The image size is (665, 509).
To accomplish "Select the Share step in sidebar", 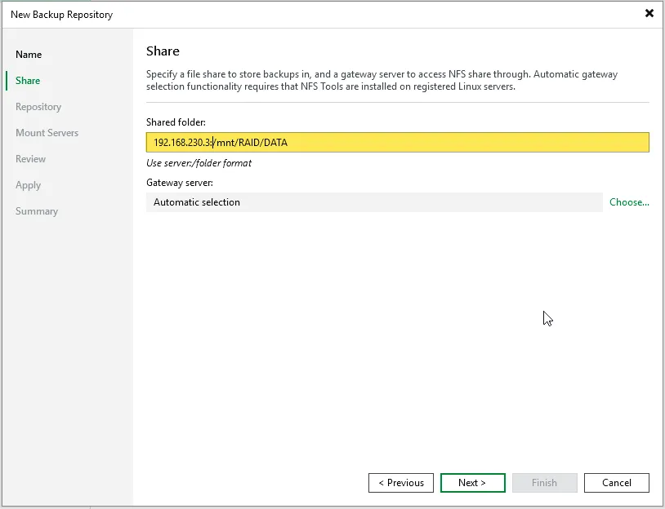I will point(28,81).
